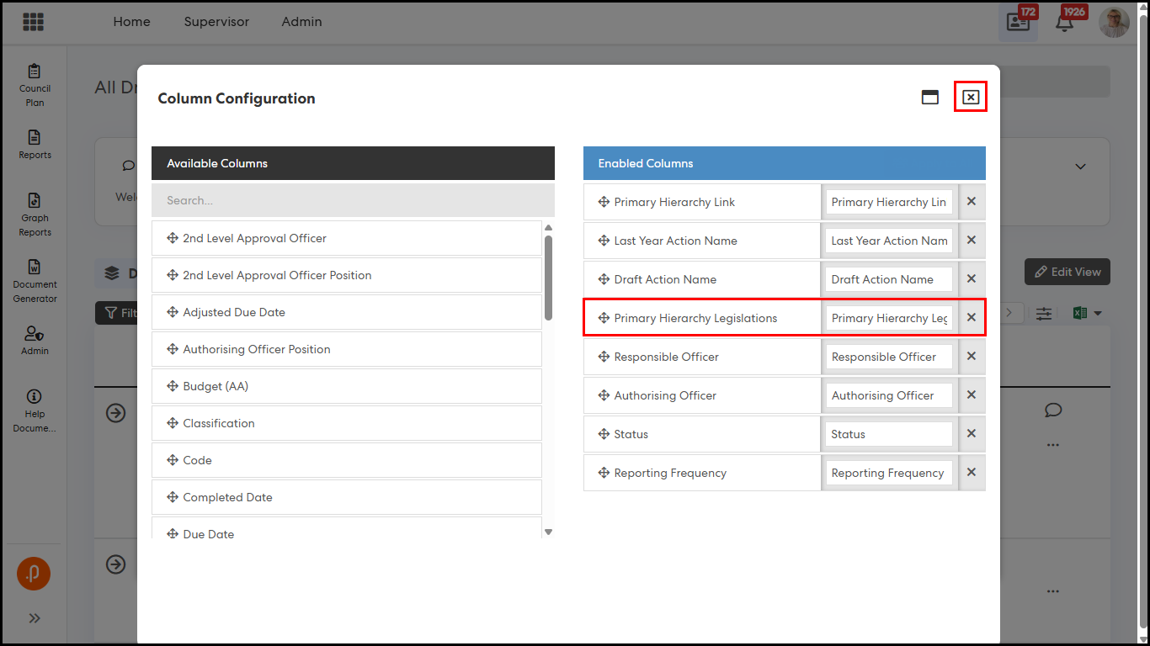Screen dimensions: 1150x646
Task: Click drag handle for Responsible Officer
Action: point(604,357)
